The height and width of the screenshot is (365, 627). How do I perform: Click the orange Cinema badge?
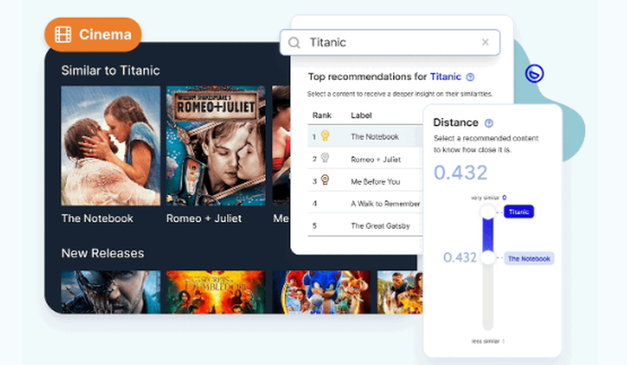(93, 34)
